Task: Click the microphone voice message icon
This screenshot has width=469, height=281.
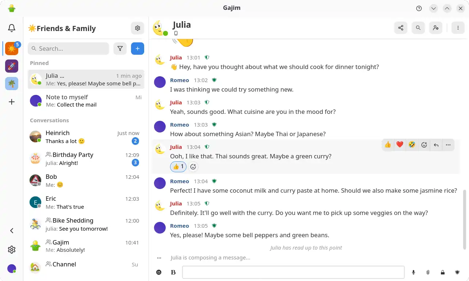Action: 414,272
